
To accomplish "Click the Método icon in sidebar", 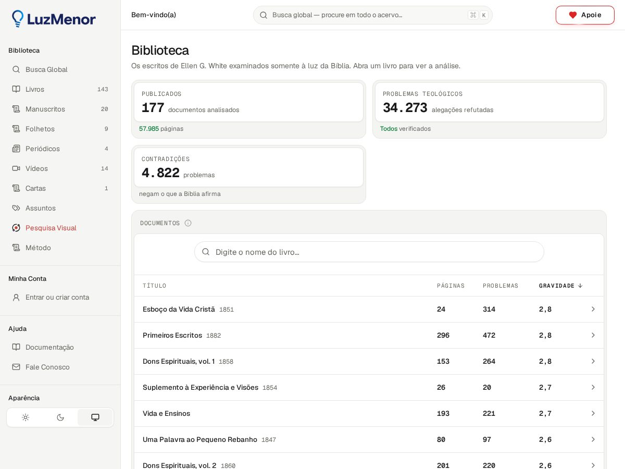I will point(16,248).
